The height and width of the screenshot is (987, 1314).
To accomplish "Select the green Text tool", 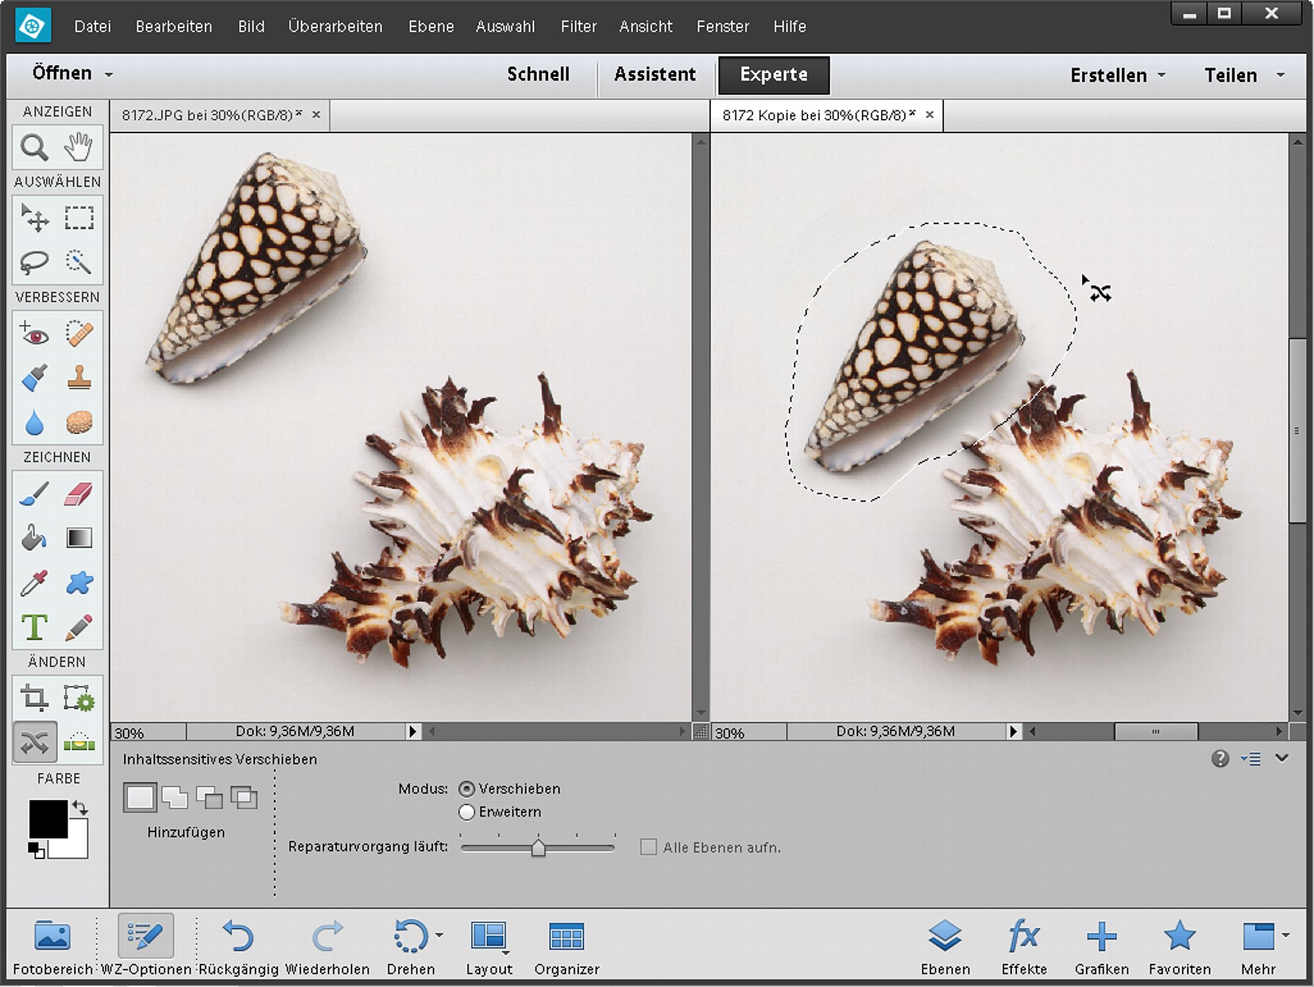I will pos(34,627).
